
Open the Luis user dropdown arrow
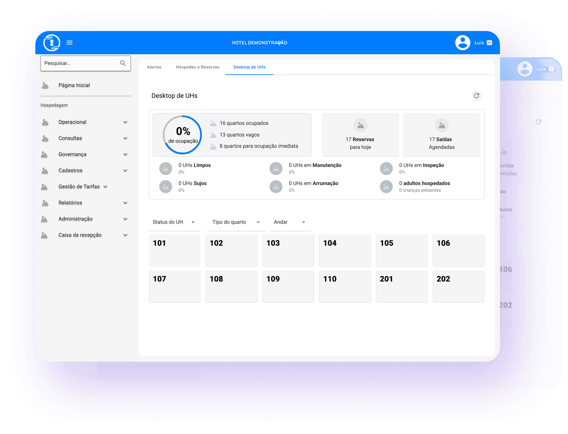point(489,43)
